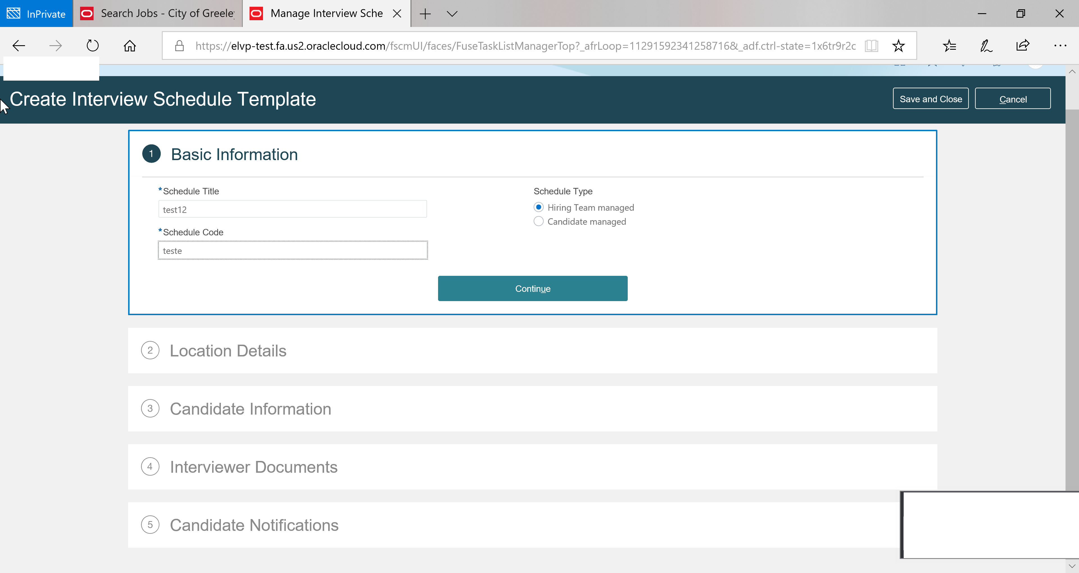Click the Continue button

point(532,288)
